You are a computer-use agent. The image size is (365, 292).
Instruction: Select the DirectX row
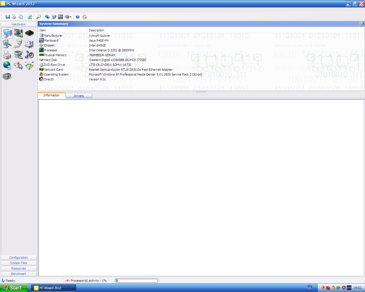pos(201,79)
